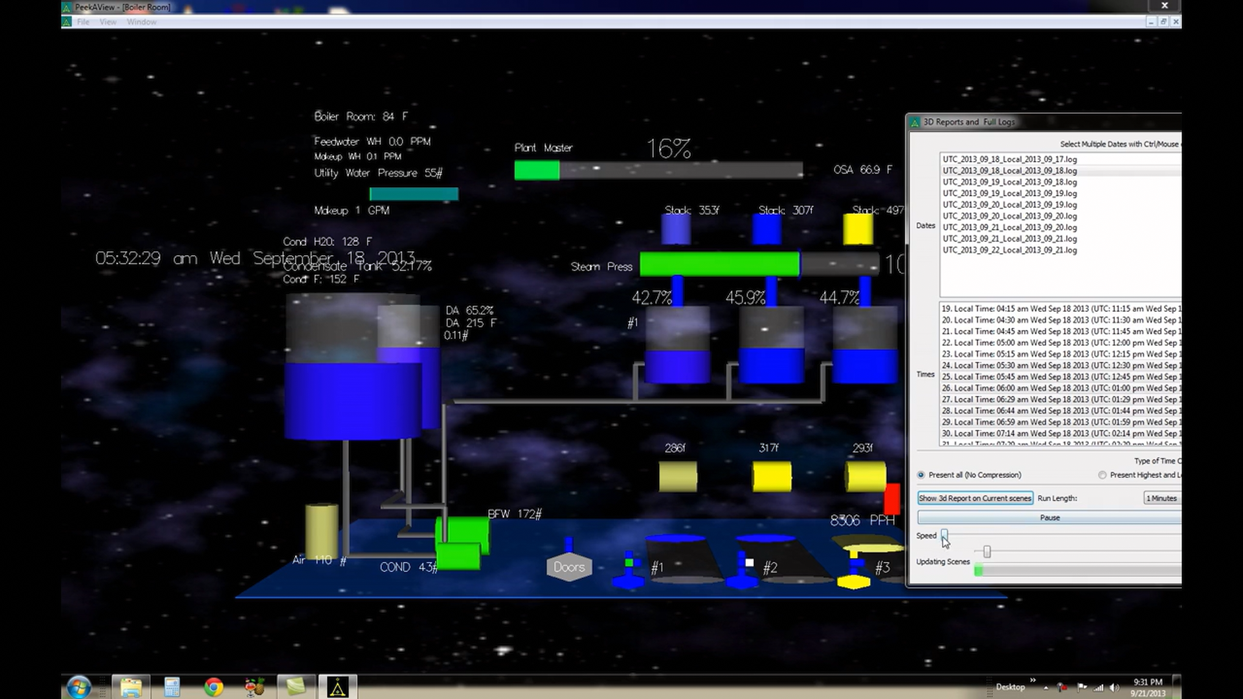Open the View menu
This screenshot has width=1243, height=699.
108,22
